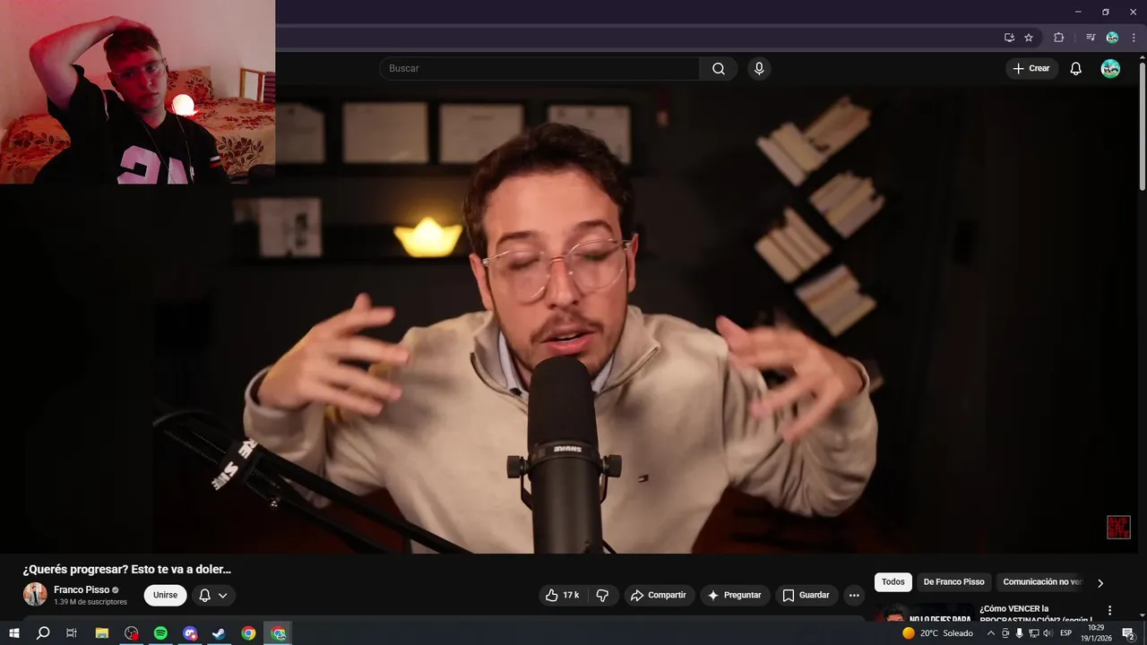Screen dimensions: 1147x645
Task: Open Spotify from the taskbar
Action: (x=160, y=633)
